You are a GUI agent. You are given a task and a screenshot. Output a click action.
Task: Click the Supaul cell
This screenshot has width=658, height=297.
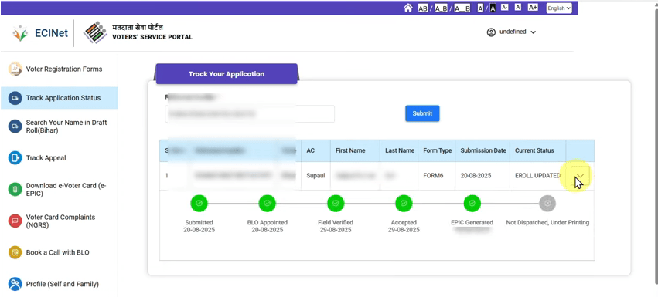click(x=315, y=176)
